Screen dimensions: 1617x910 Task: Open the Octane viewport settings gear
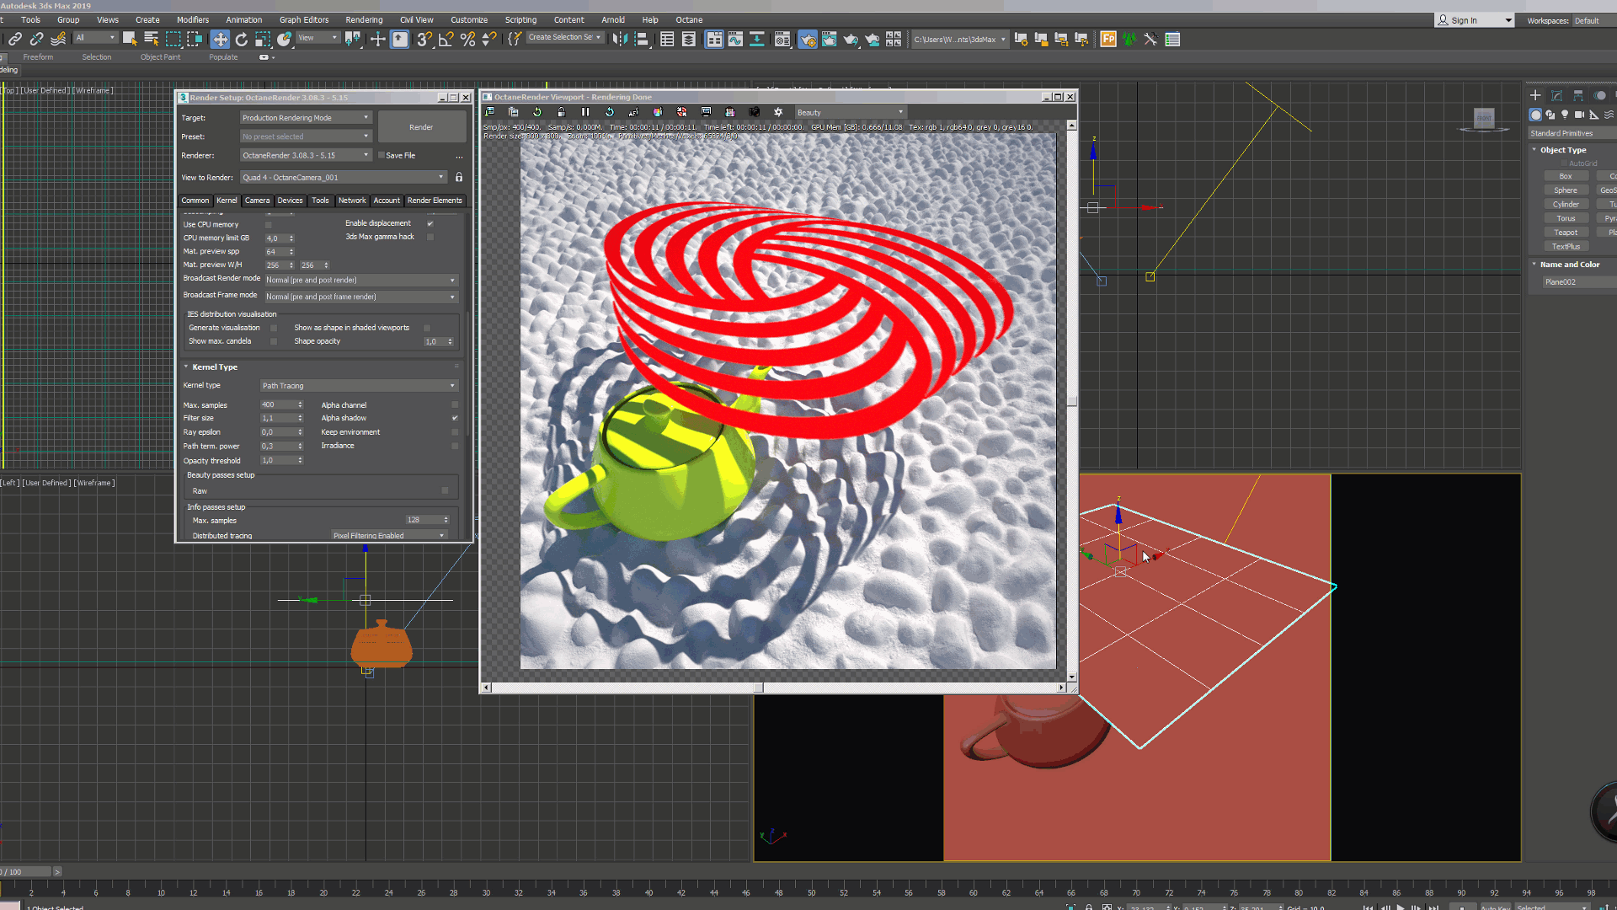(778, 112)
